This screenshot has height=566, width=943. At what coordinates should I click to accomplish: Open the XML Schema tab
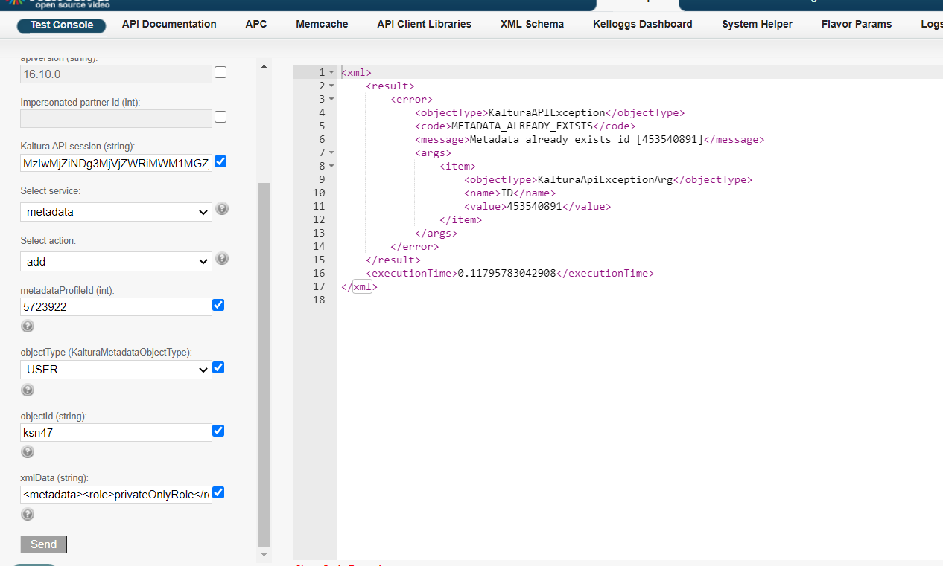coord(532,24)
